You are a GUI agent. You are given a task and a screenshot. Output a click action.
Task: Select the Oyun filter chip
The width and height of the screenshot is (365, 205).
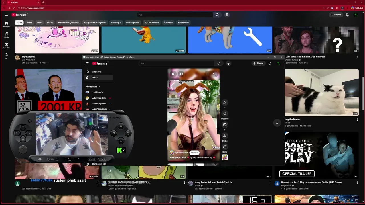click(40, 22)
